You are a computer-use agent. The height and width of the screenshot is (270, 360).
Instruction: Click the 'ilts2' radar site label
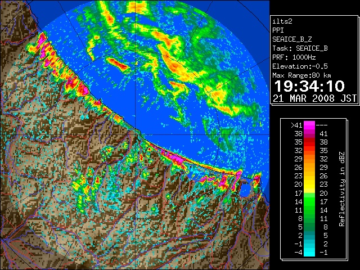click(x=282, y=21)
